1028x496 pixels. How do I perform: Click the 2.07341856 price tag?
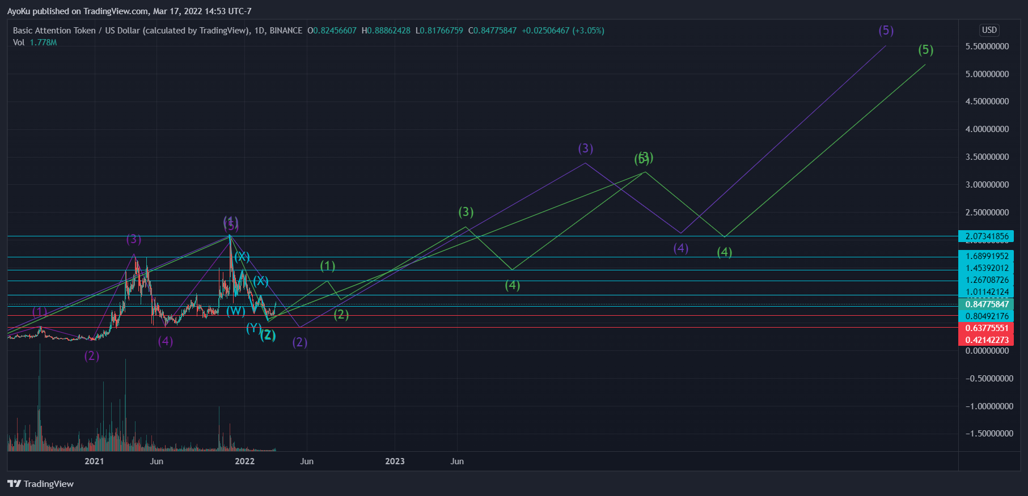click(x=987, y=236)
